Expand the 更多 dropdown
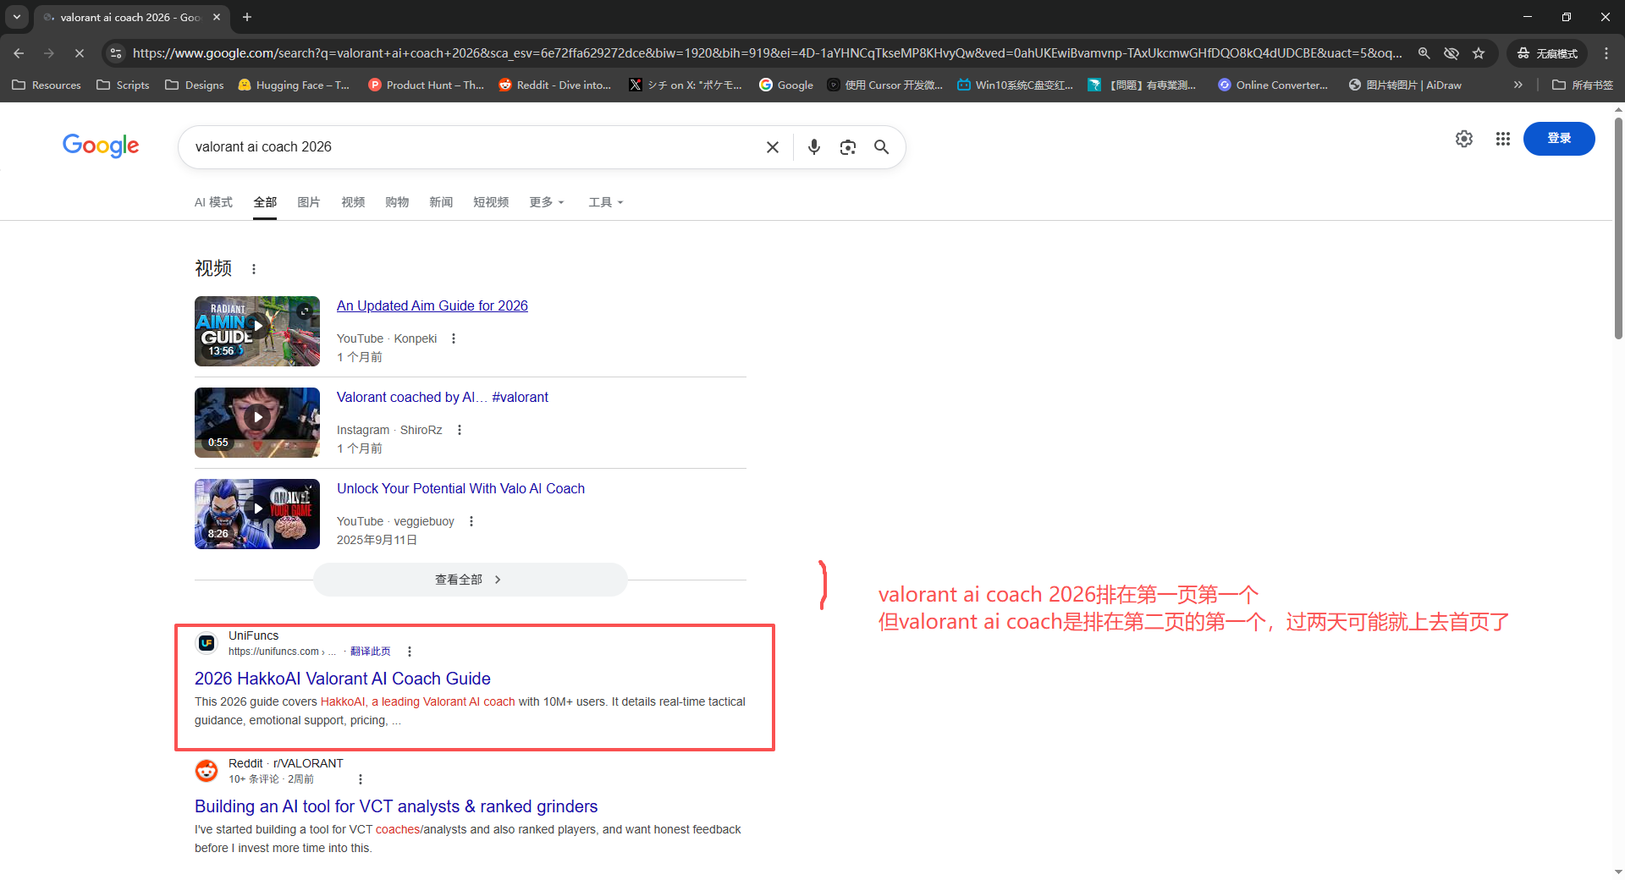The height and width of the screenshot is (880, 1625). [546, 202]
